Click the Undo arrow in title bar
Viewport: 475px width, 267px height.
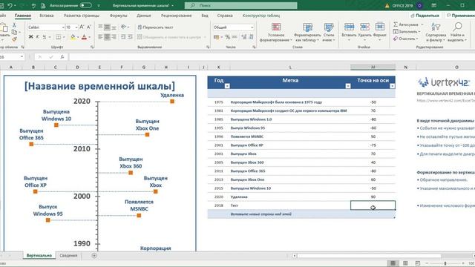click(x=10, y=5)
